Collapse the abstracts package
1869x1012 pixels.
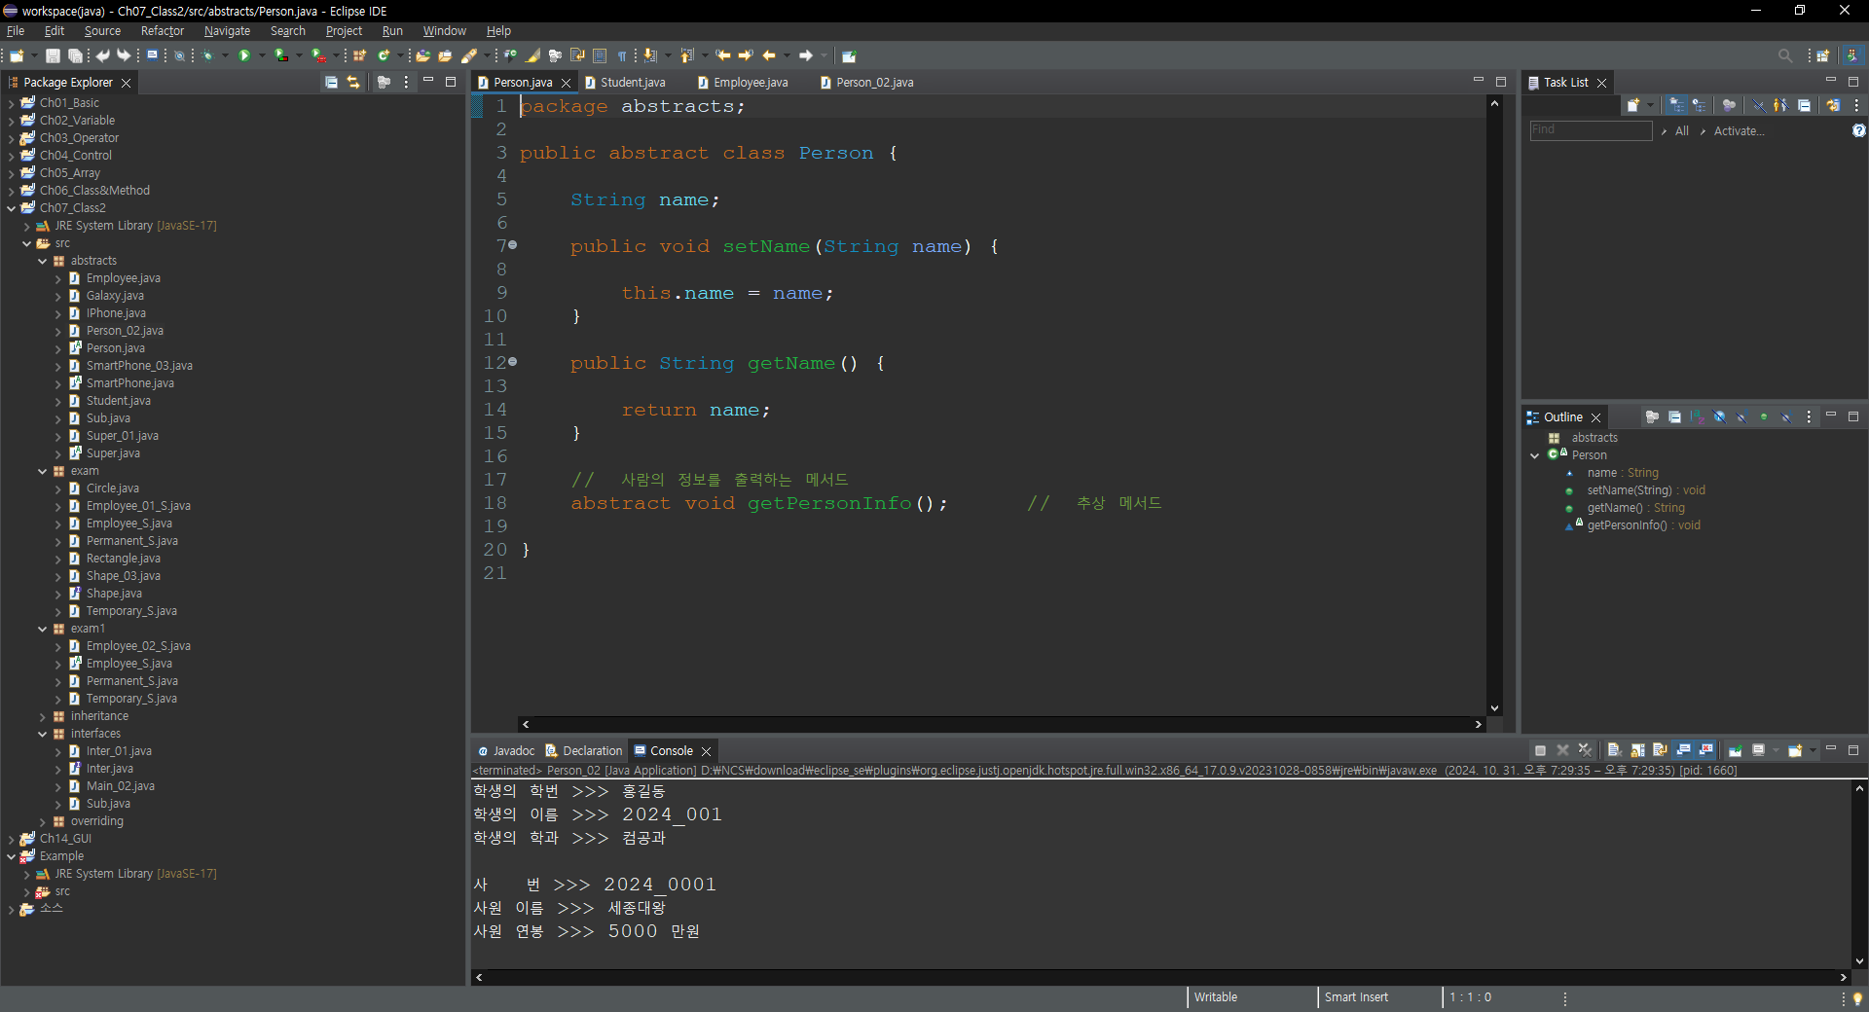pyautogui.click(x=42, y=261)
